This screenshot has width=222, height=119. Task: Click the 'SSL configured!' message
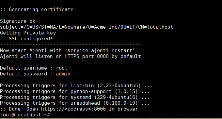(31, 39)
